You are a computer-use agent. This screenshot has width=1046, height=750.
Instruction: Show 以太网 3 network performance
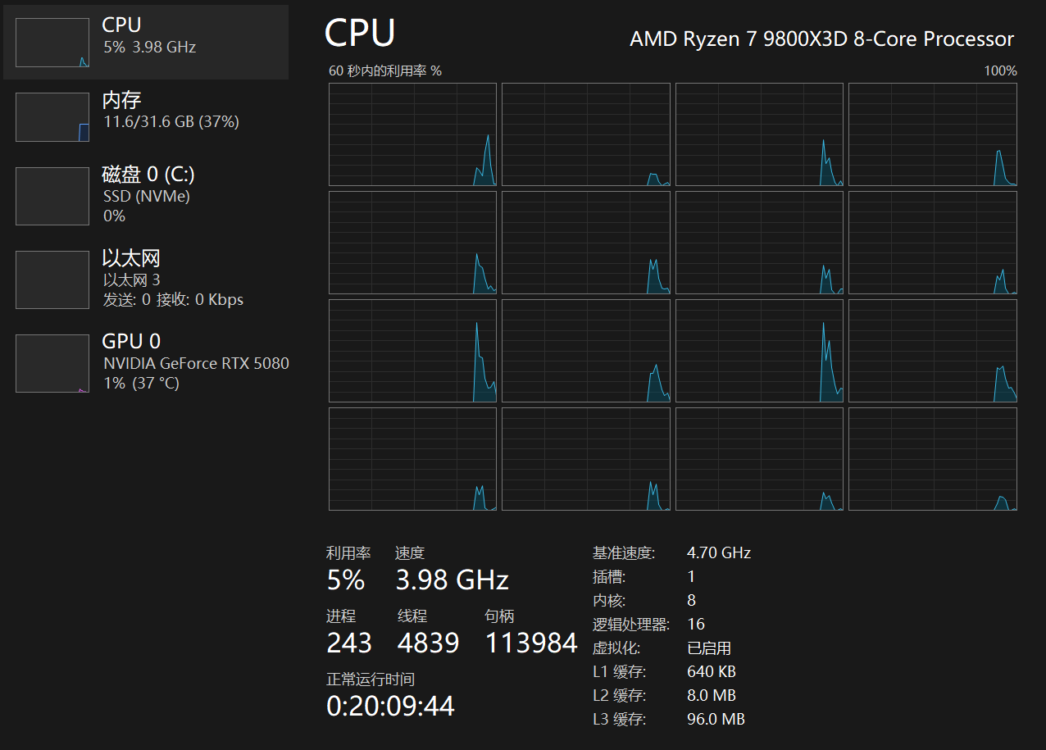pos(131,280)
